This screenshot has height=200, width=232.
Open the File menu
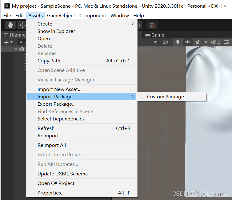pos(7,15)
